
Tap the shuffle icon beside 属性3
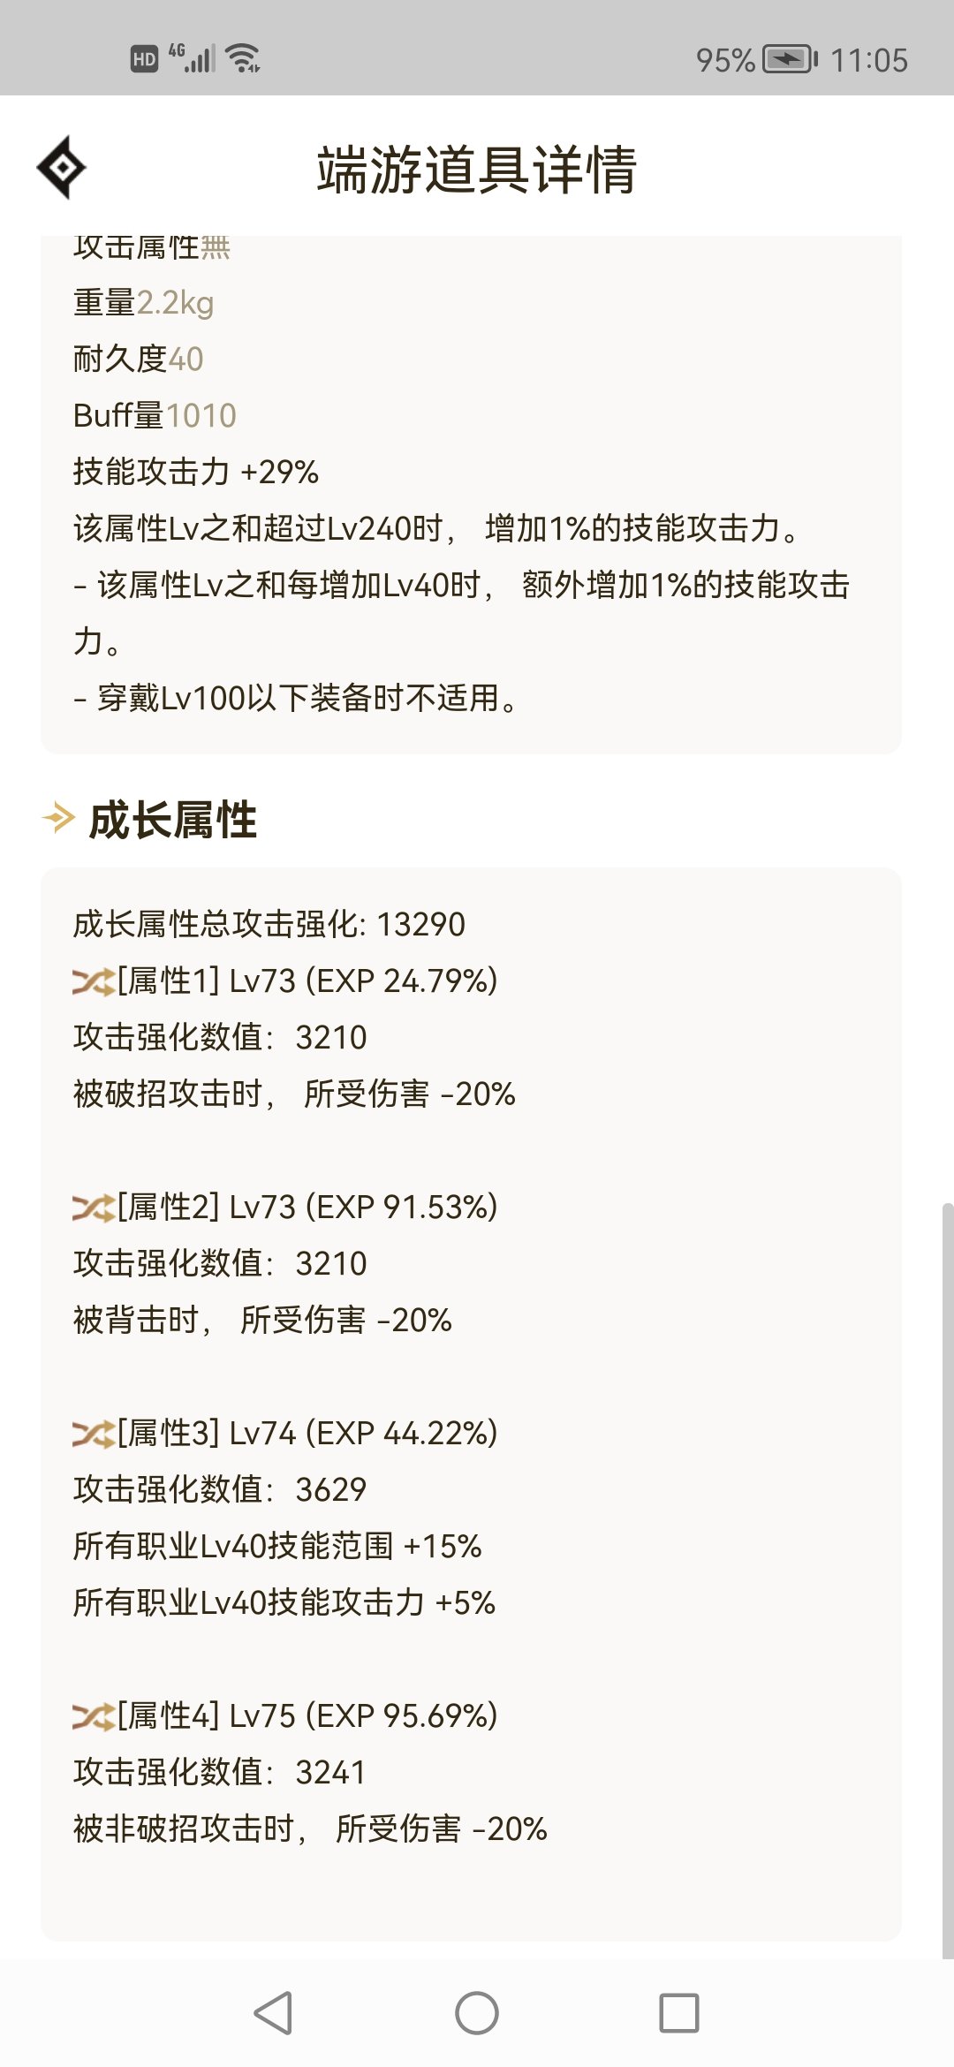94,1434
